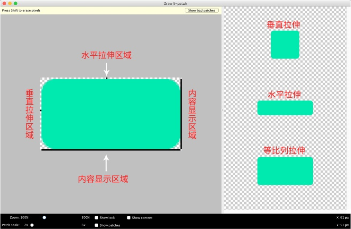Maximize the window with the green button

click(16, 3)
